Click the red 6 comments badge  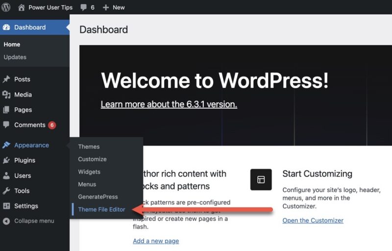coord(52,125)
